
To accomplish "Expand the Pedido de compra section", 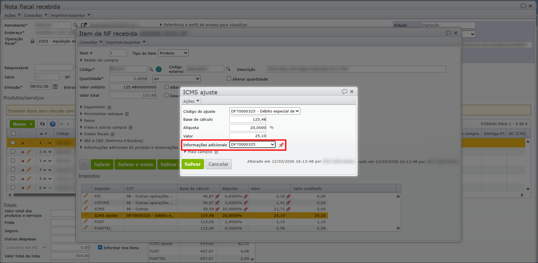I will [x=99, y=60].
